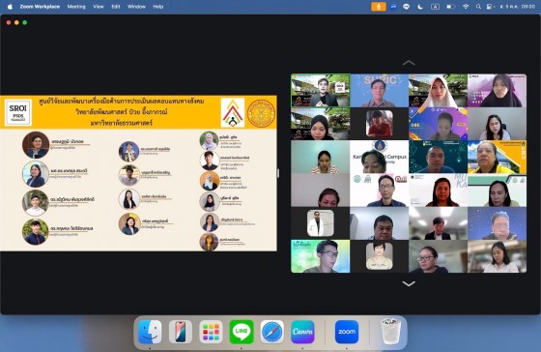Viewport: 541px width, 352px height.
Task: Open the Meeting menu
Action: [76, 7]
